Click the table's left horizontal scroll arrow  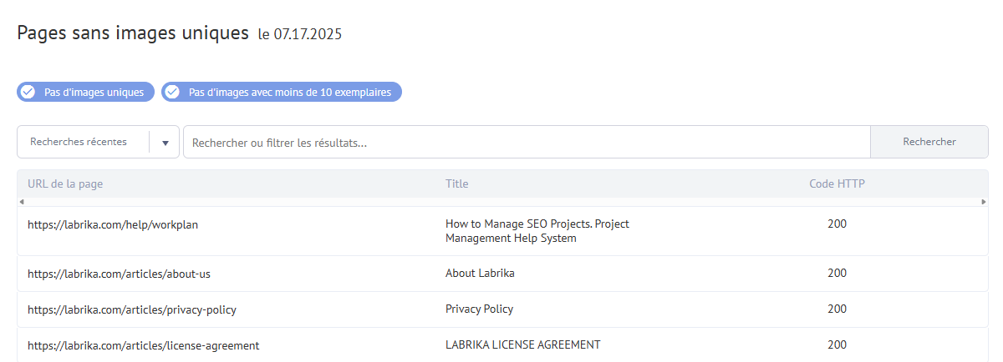click(x=22, y=202)
